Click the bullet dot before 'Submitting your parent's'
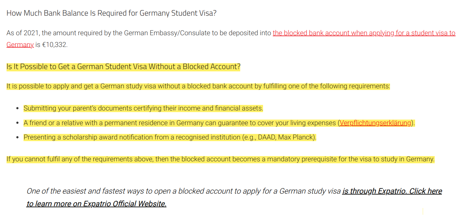The width and height of the screenshot is (467, 218). (x=18, y=109)
